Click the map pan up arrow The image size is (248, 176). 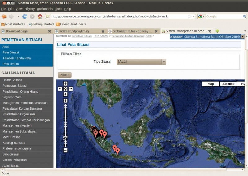coord(65,83)
